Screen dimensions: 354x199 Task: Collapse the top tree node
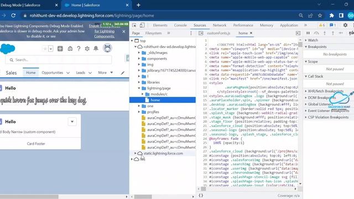tap(132, 40)
